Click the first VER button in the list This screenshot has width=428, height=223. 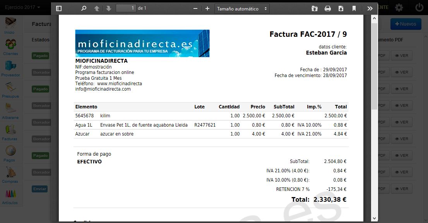tap(402, 56)
